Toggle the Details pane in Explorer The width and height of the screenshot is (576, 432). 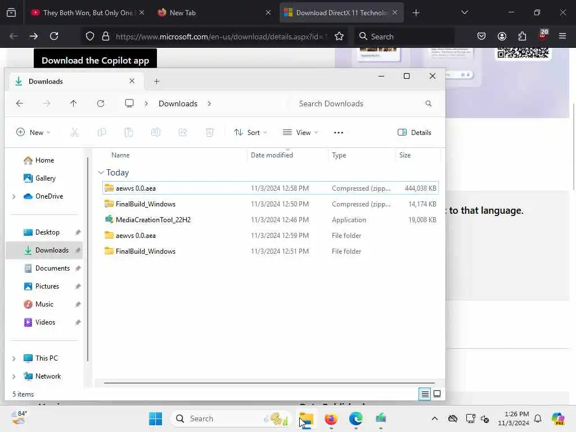point(415,133)
